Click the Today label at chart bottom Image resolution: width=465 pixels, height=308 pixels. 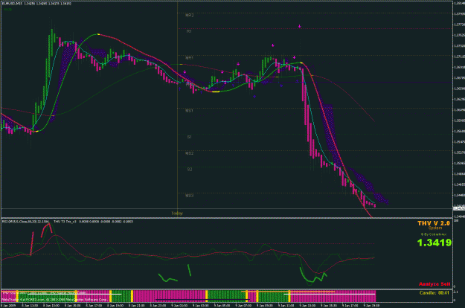point(177,213)
